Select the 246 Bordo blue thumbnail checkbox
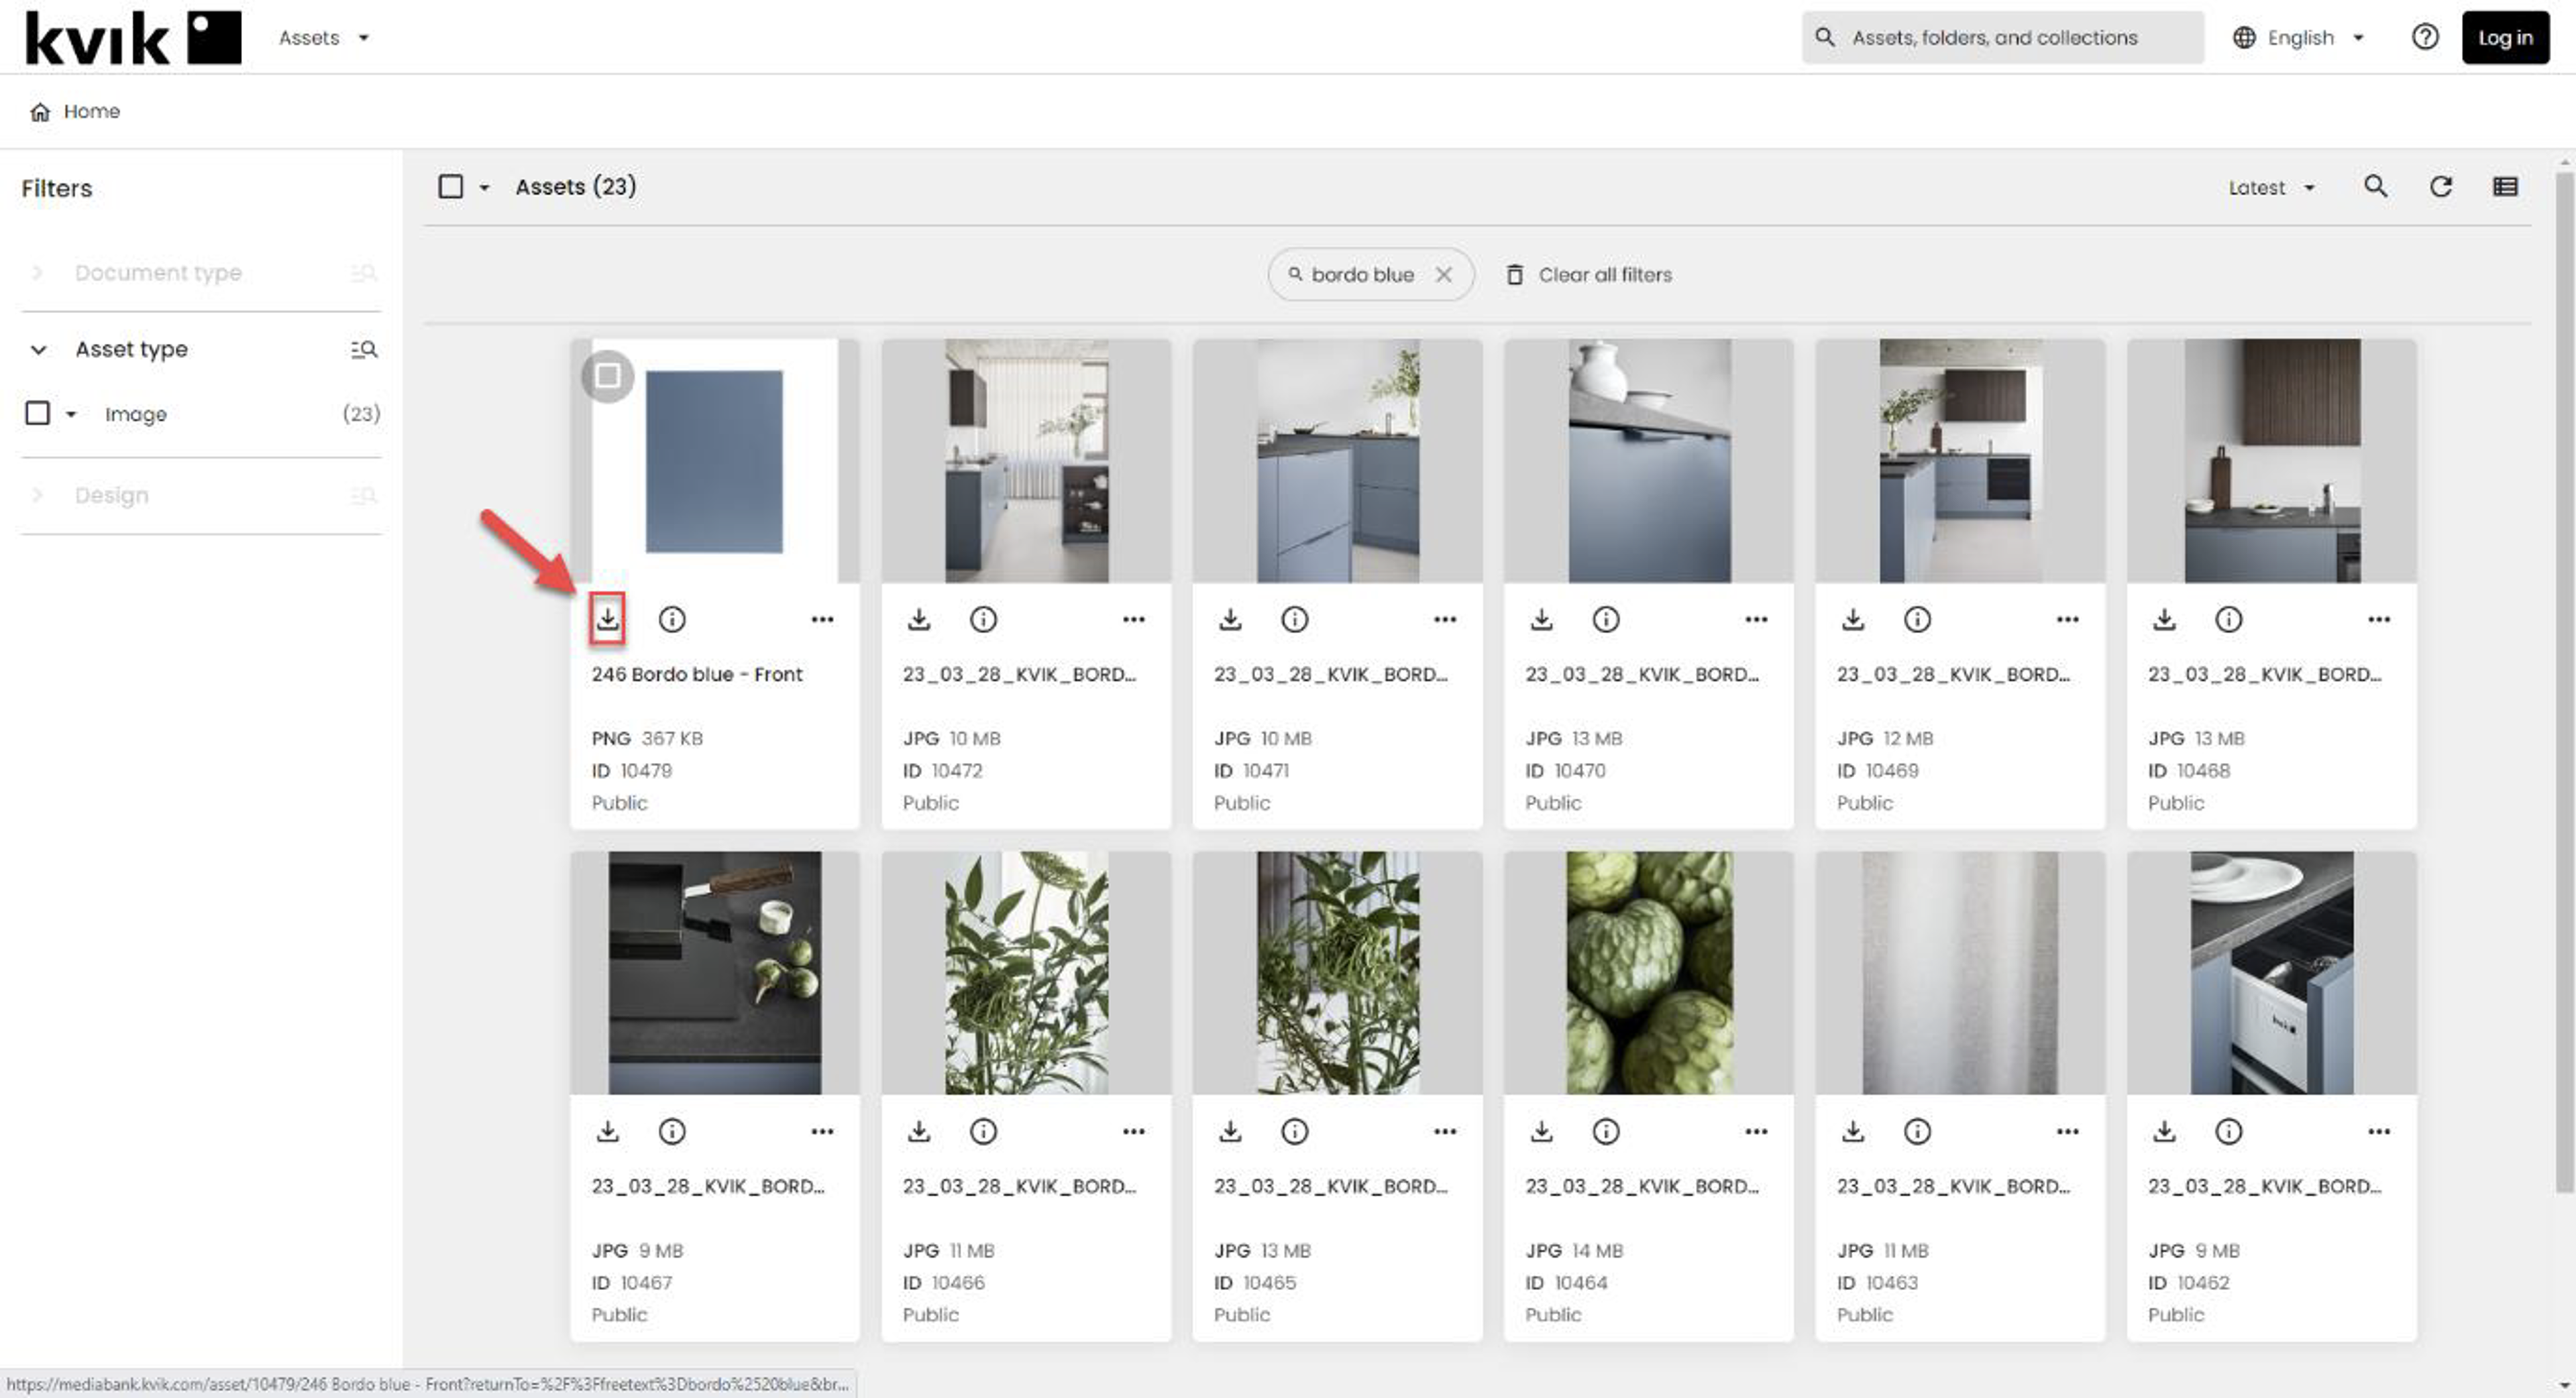2576x1398 pixels. (x=607, y=375)
